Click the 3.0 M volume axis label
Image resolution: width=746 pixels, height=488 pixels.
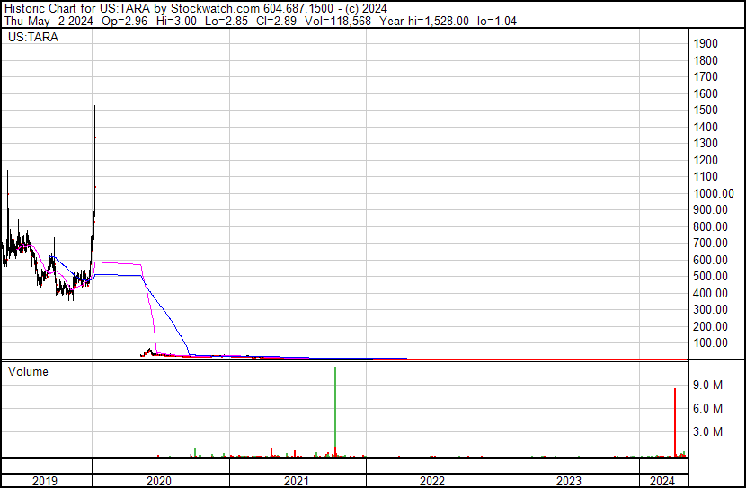pos(708,431)
